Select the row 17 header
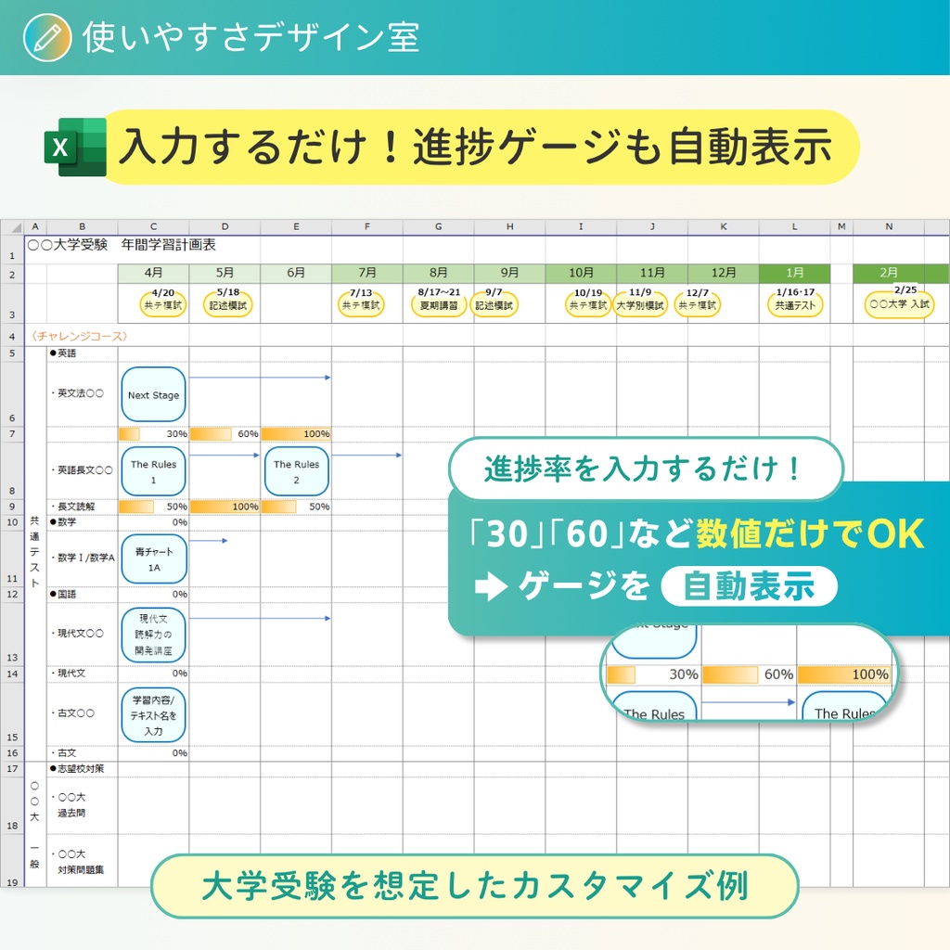Screen dimensions: 950x950 coord(12,769)
